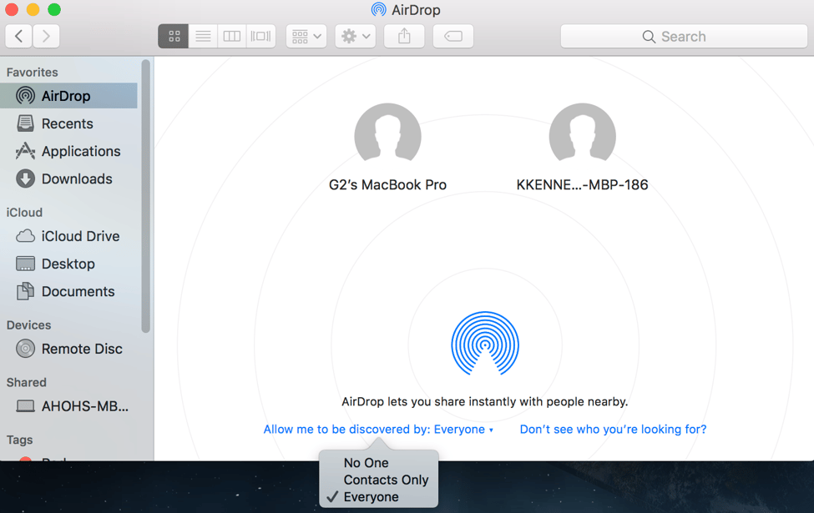This screenshot has width=814, height=513.
Task: Open 'Don't see who you're looking for?' link
Action: [x=613, y=430]
